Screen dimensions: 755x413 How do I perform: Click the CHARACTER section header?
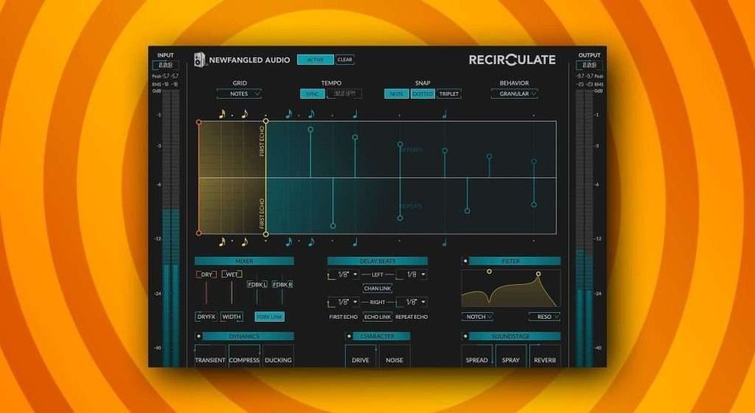[x=382, y=336]
